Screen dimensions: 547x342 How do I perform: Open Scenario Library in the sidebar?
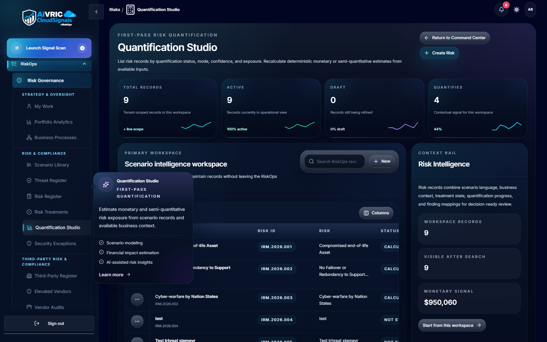[52, 165]
